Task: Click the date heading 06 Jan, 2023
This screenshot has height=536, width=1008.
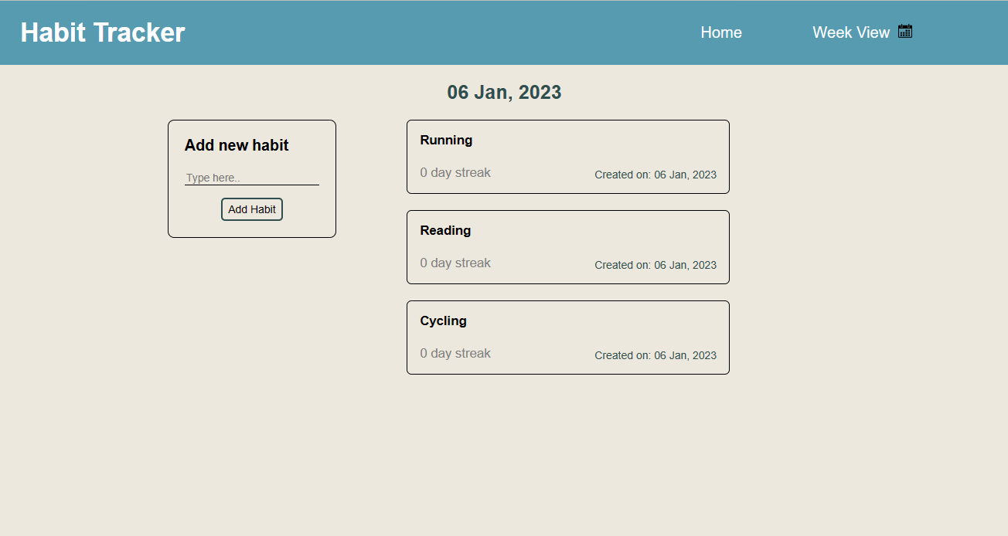Action: (503, 92)
